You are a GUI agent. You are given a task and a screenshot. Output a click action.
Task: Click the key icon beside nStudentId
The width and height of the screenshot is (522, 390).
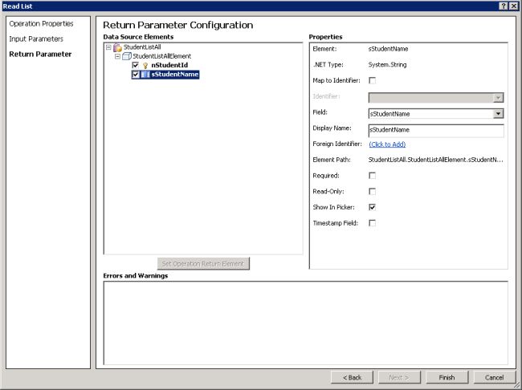click(145, 65)
